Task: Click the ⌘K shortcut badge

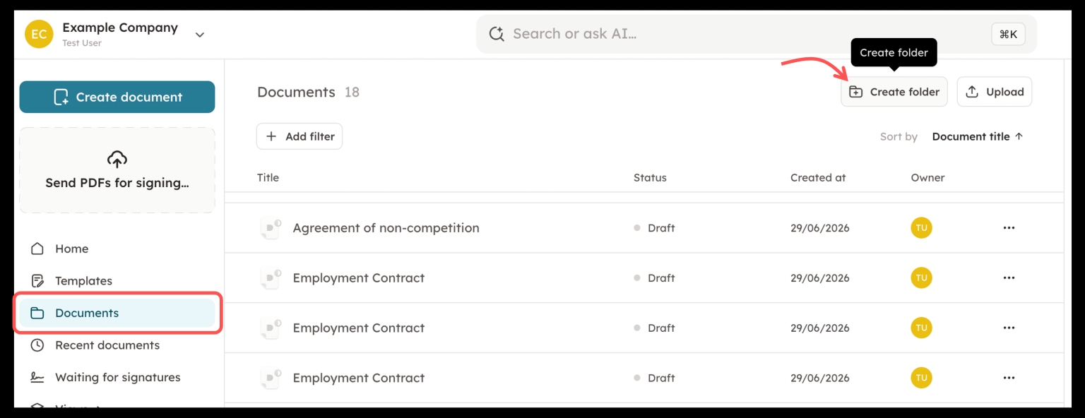Action: tap(1008, 34)
